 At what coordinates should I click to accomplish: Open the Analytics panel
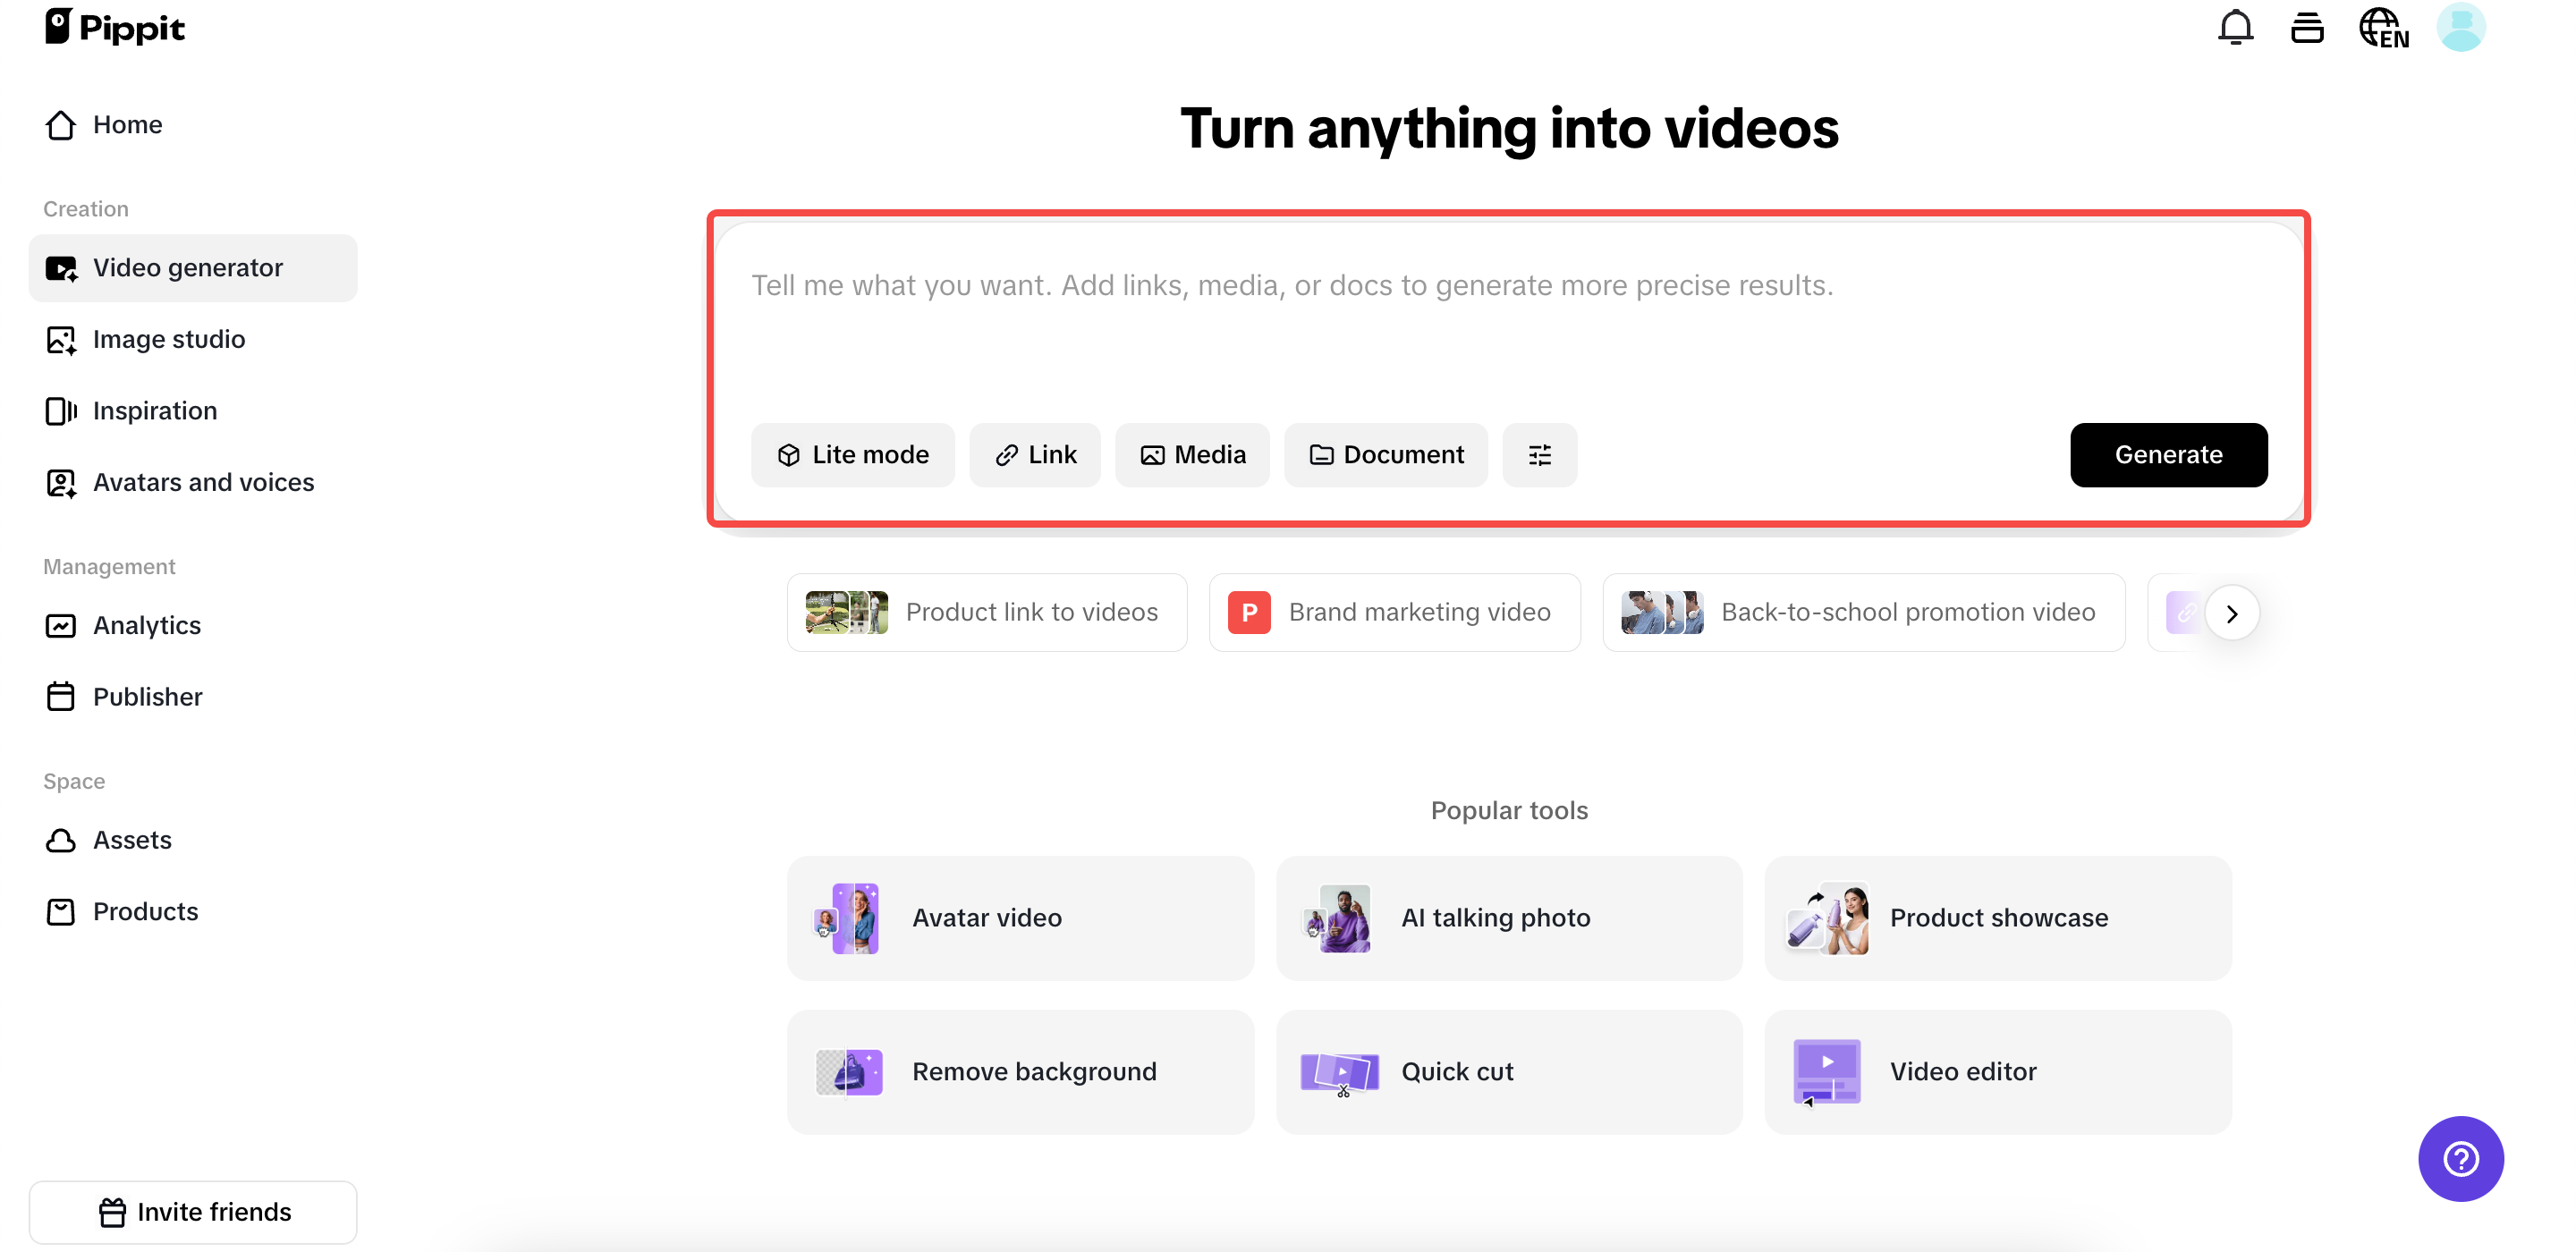tap(147, 625)
